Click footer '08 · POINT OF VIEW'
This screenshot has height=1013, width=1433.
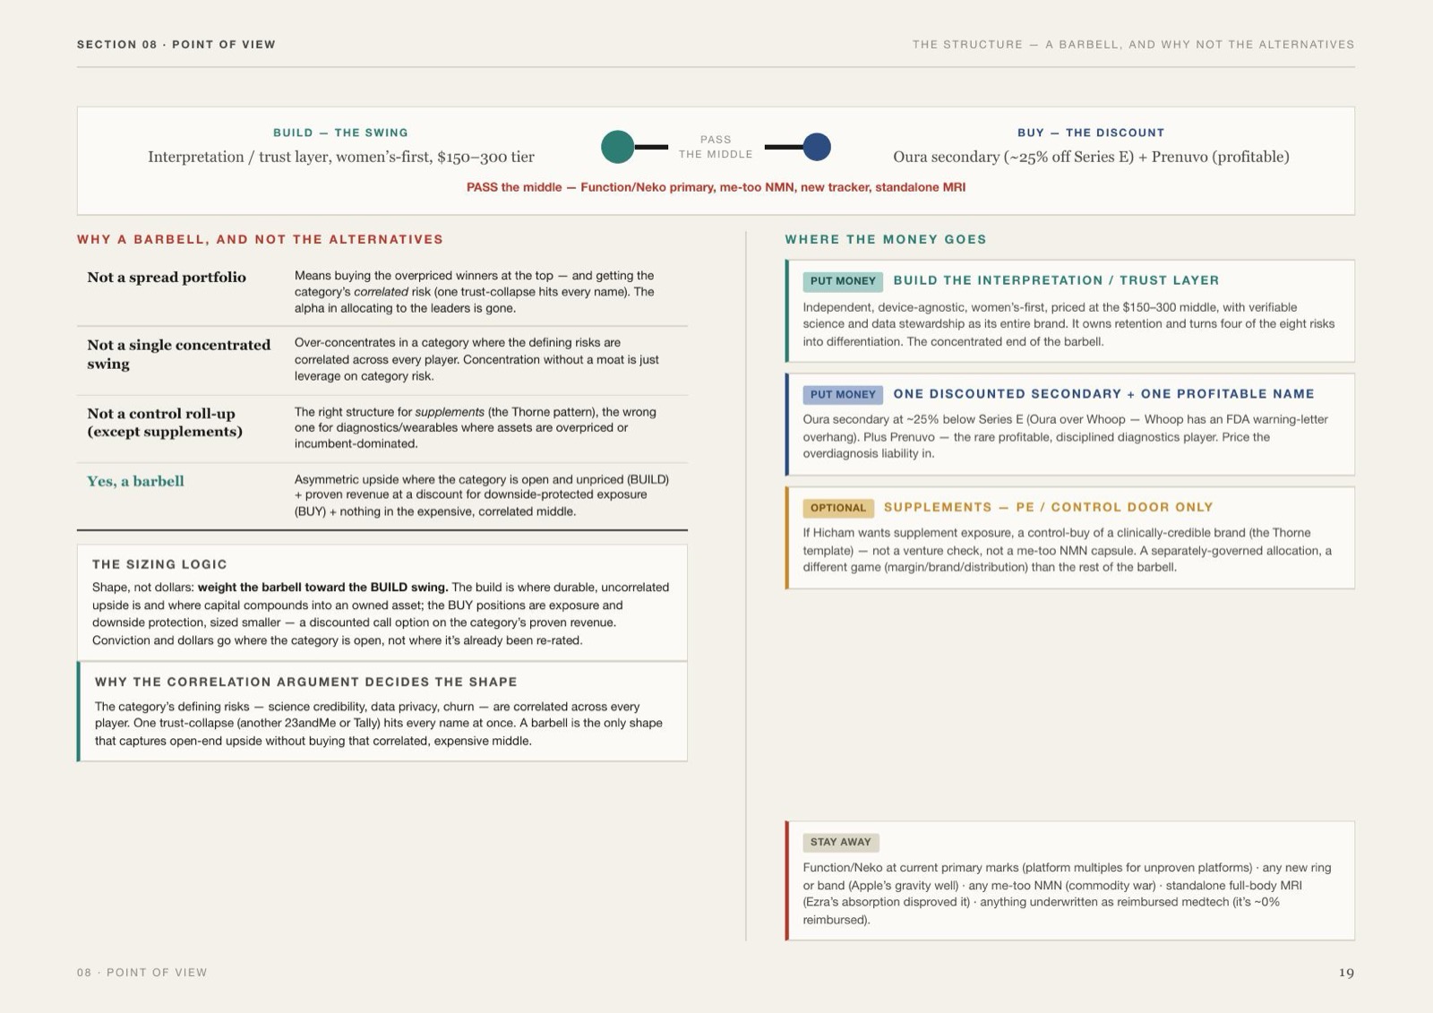142,973
